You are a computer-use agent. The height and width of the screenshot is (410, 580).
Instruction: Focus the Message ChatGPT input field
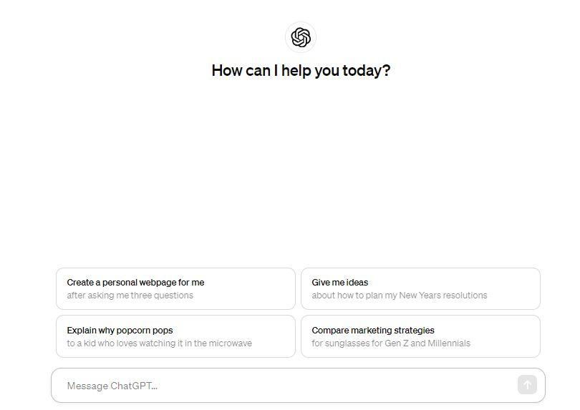tap(286, 386)
